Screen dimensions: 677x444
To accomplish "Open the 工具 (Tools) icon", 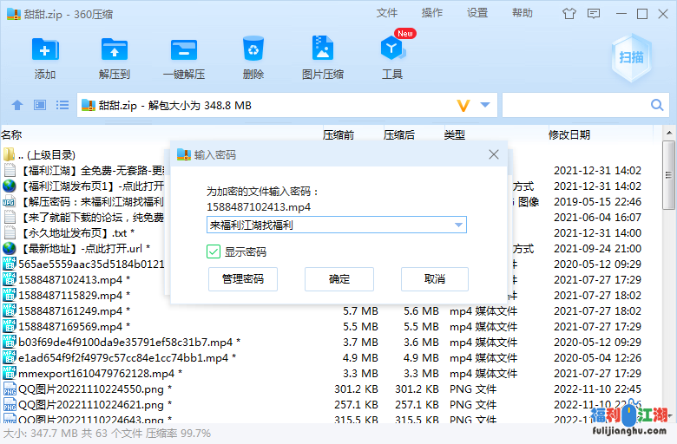I will point(392,49).
